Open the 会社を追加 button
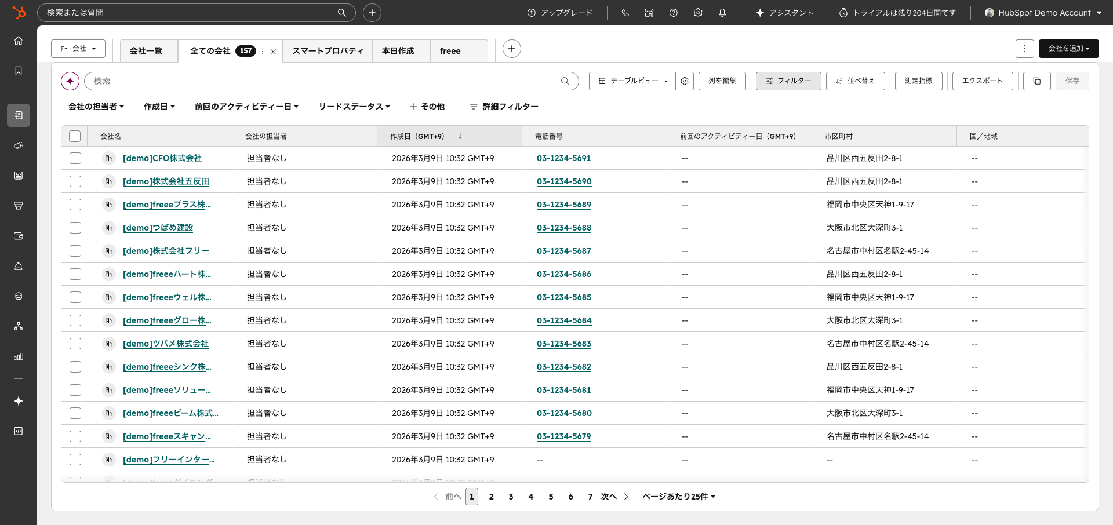 pos(1068,49)
